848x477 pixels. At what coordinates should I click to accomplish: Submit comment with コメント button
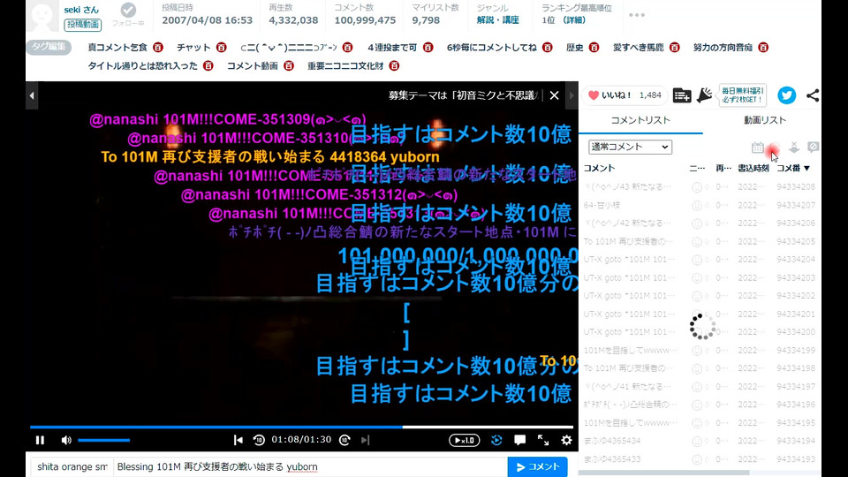[x=538, y=466]
